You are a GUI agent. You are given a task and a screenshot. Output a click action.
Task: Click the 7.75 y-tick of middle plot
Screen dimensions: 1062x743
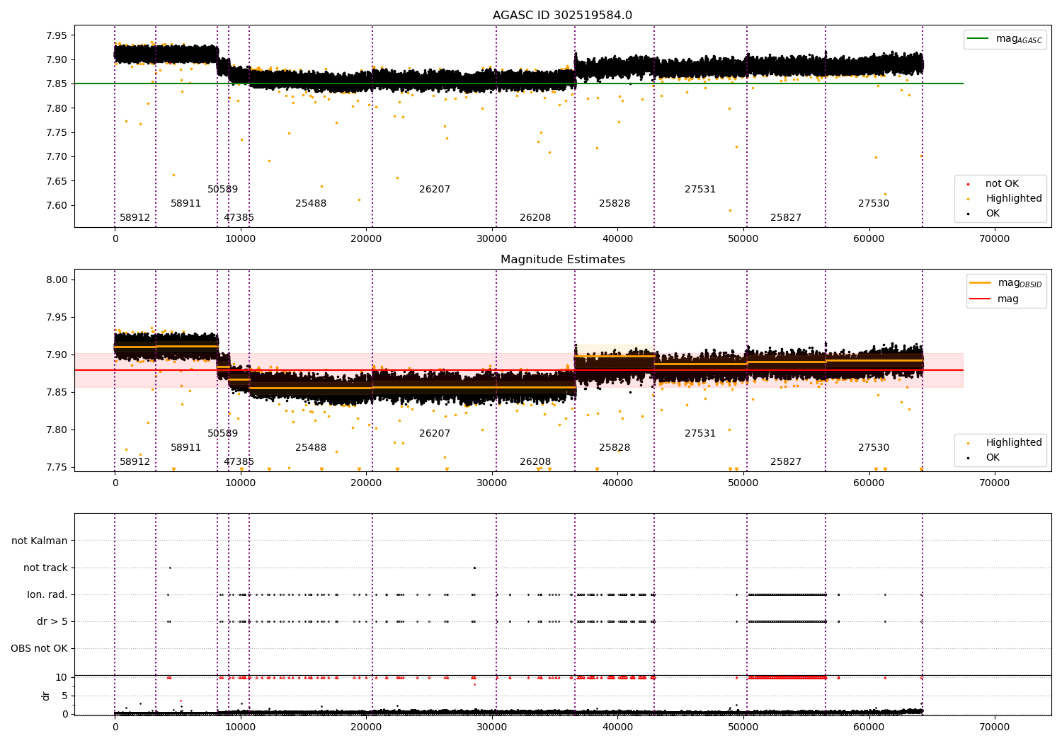tap(57, 467)
